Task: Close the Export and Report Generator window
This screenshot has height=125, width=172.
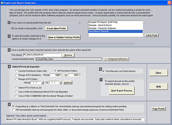Action: pos(170,3)
